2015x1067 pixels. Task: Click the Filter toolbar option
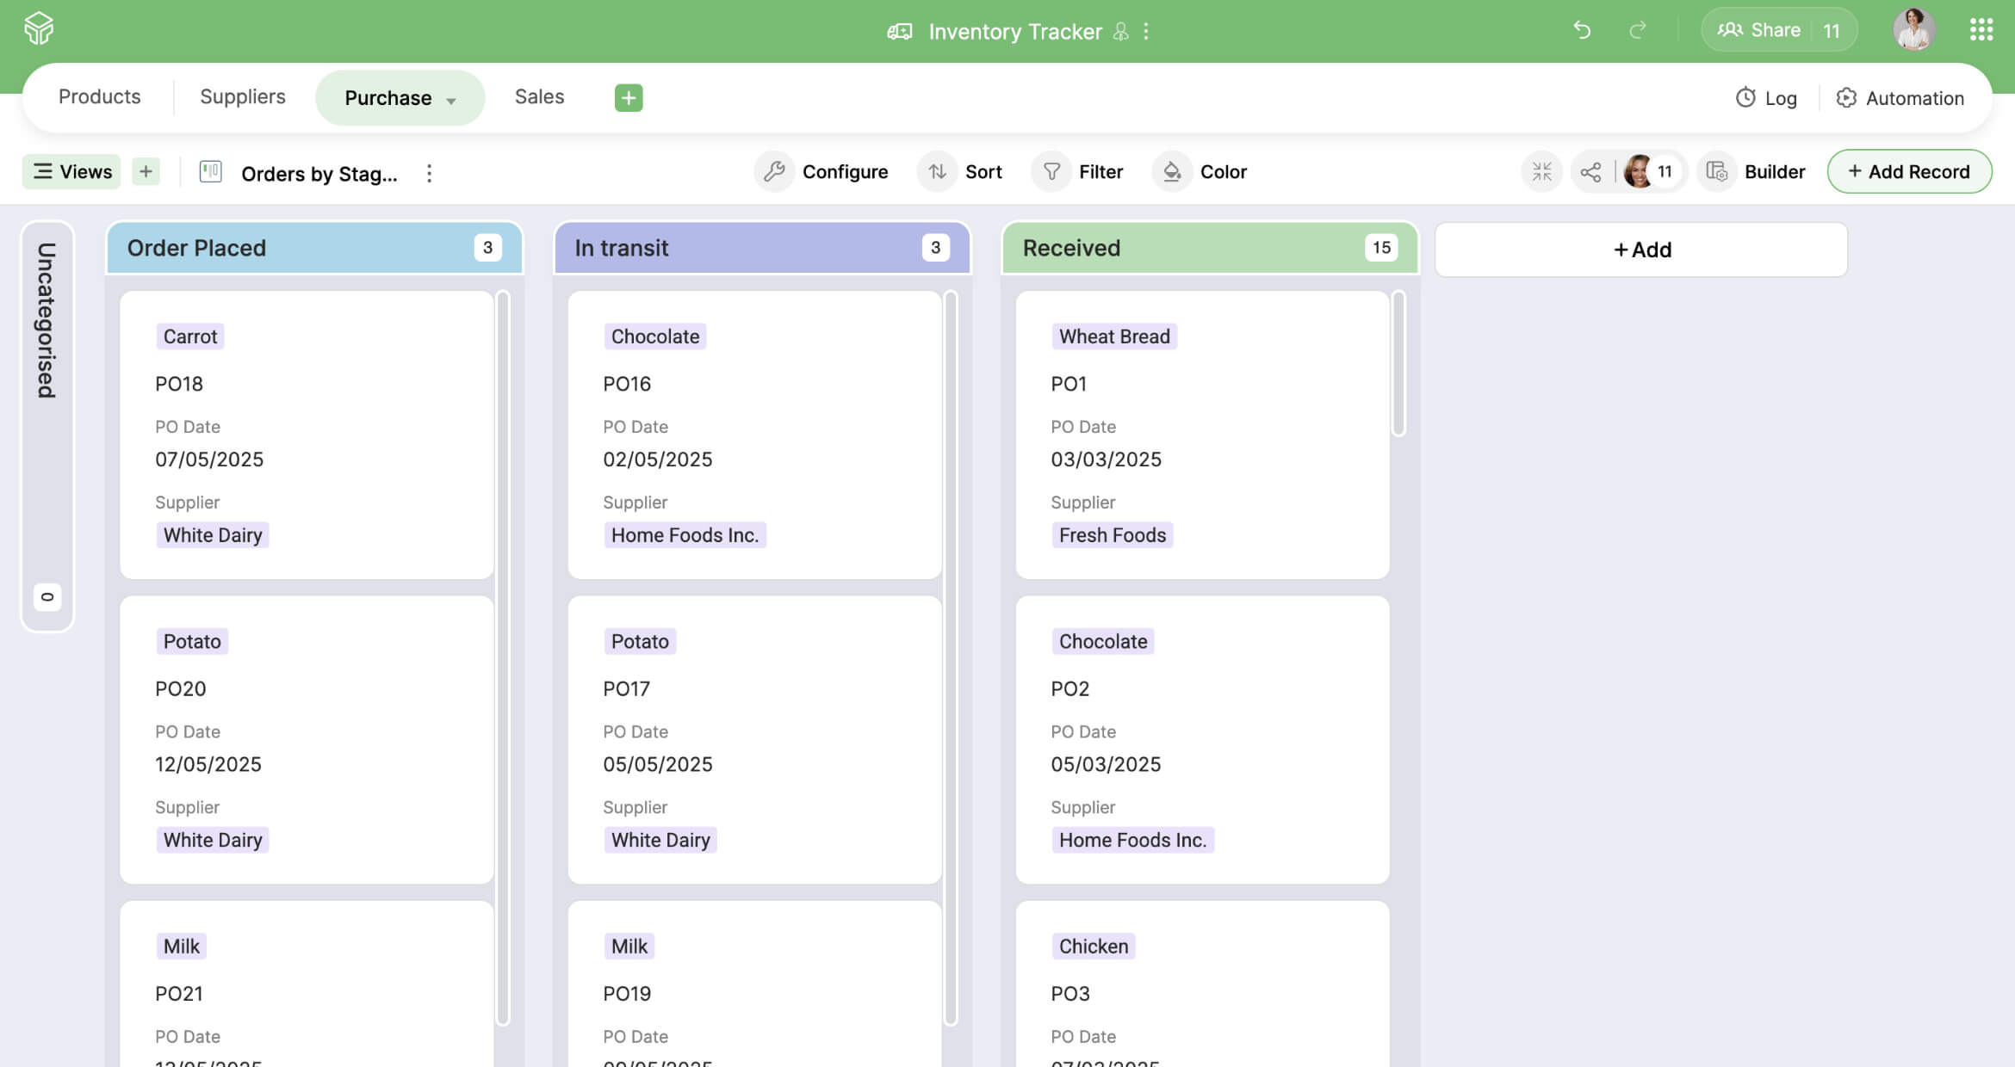pyautogui.click(x=1082, y=172)
